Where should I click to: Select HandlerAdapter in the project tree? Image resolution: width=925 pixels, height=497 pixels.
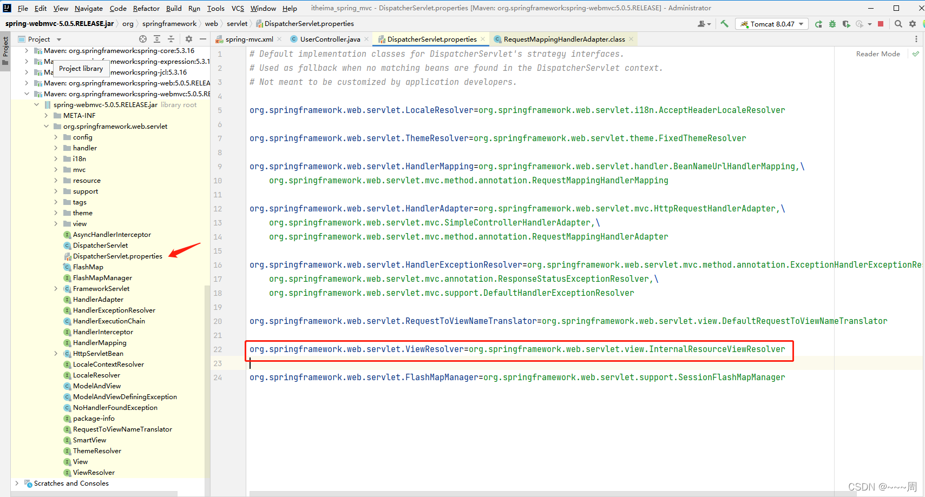[x=98, y=300]
